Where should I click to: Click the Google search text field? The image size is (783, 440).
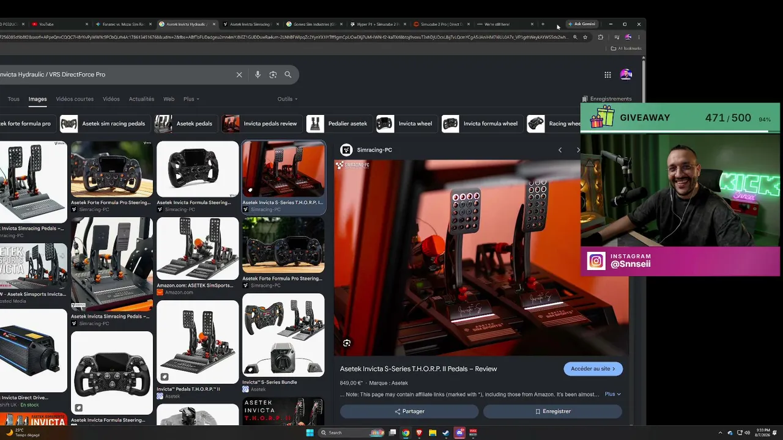coord(116,75)
